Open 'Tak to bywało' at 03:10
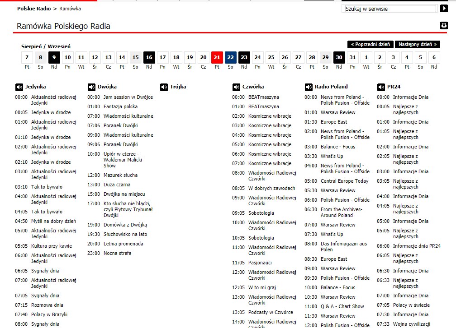Viewport: 456px width, 328px height. pos(47,187)
